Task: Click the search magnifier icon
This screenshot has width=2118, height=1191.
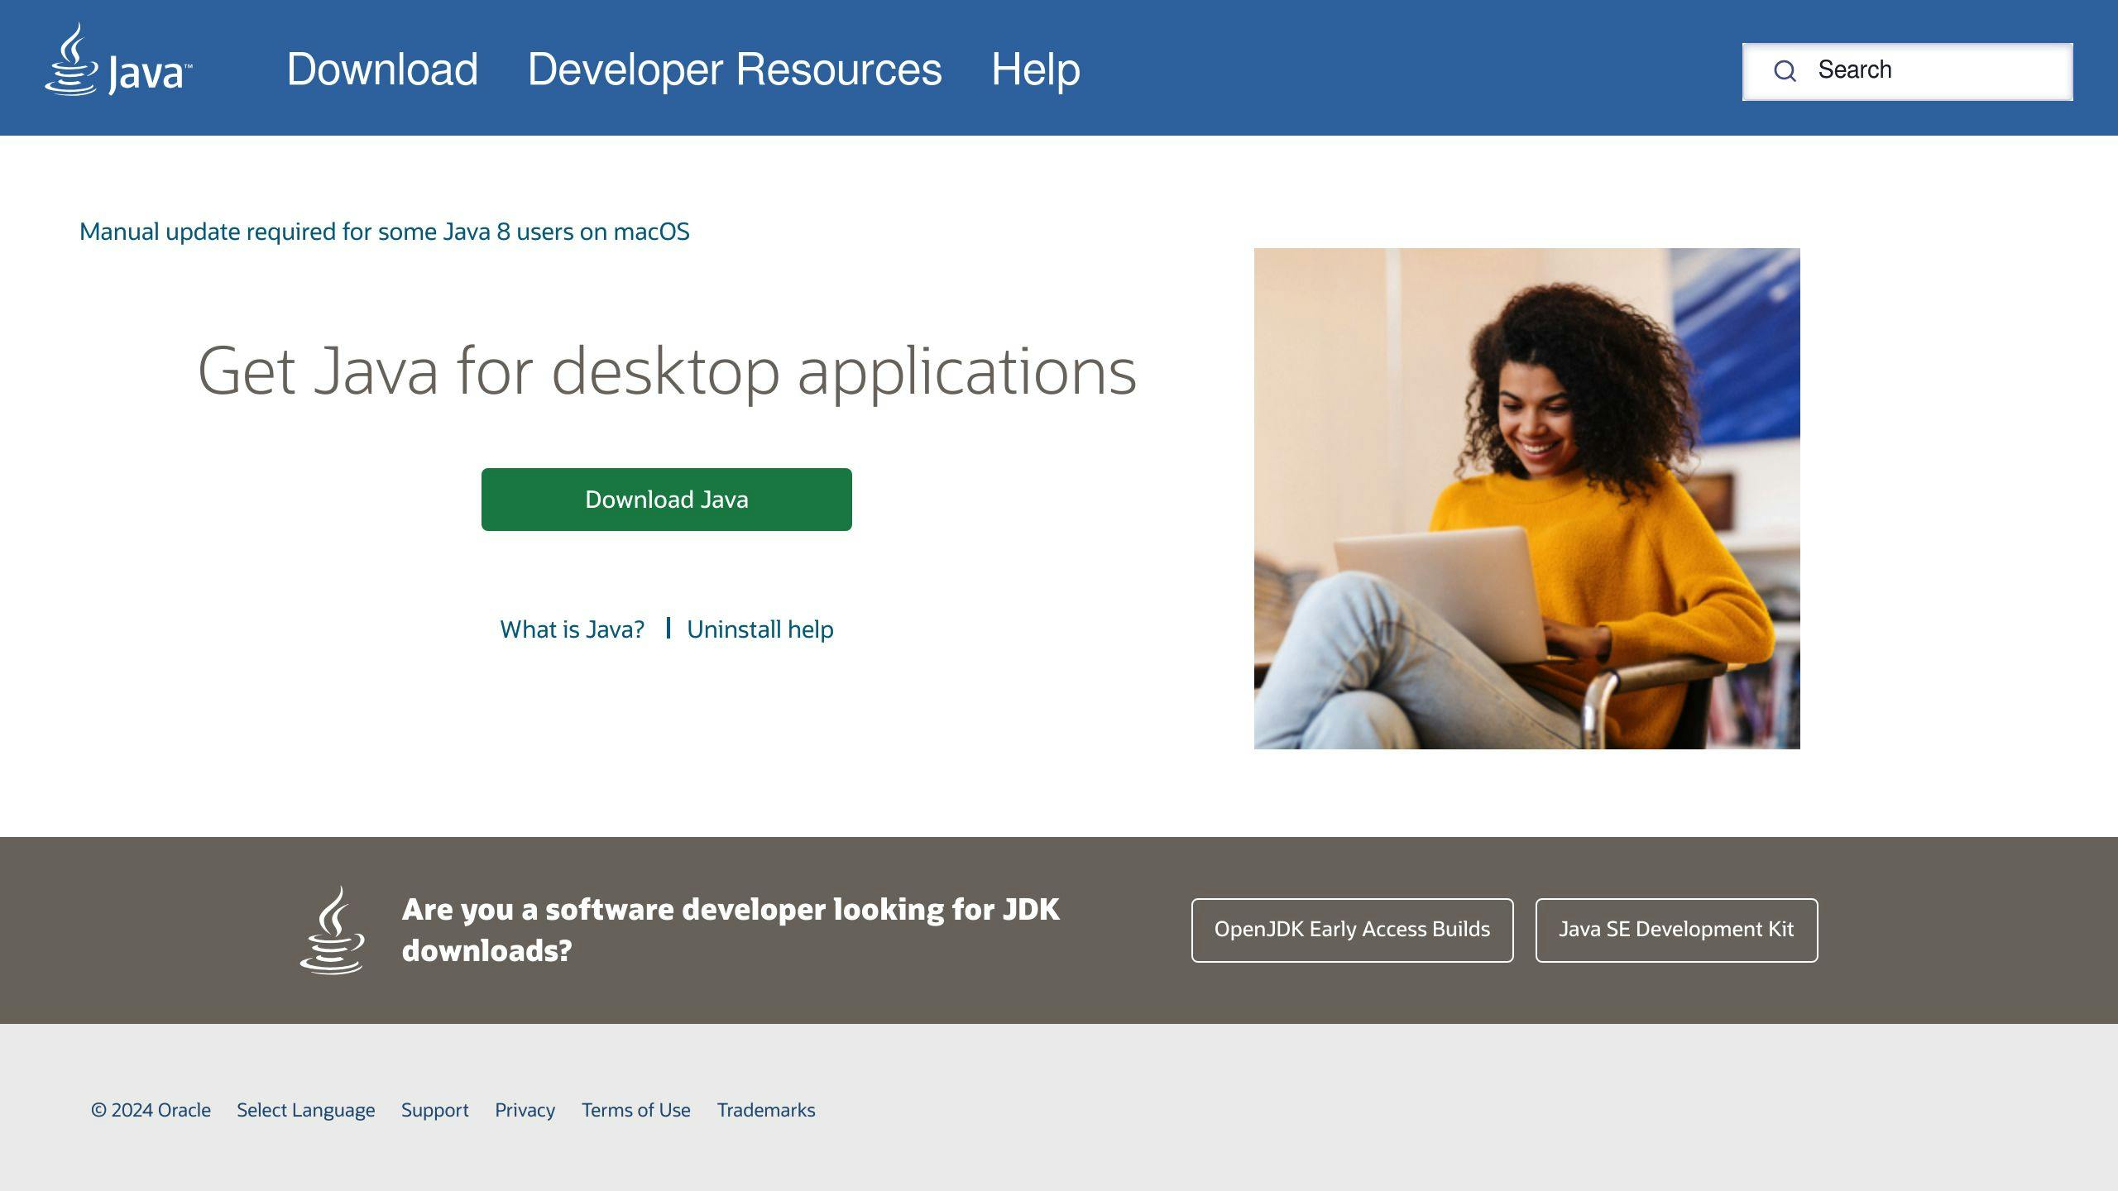Action: click(x=1785, y=71)
